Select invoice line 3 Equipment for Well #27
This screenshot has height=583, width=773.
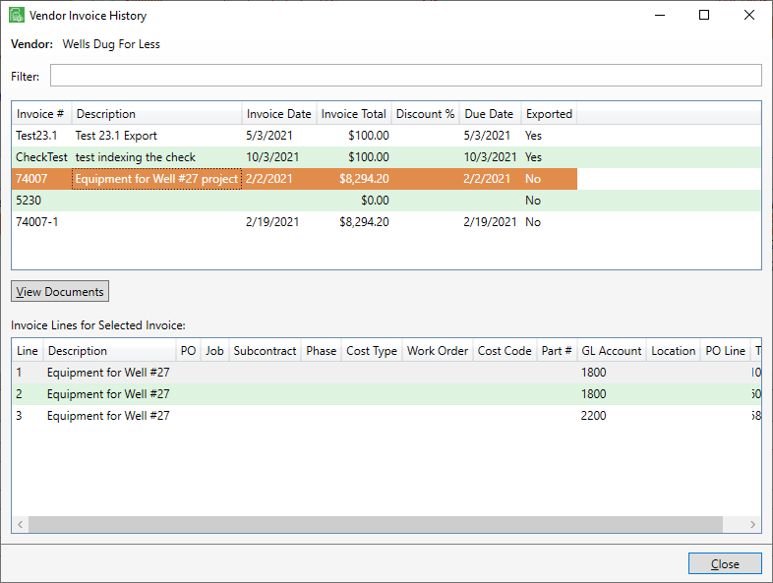386,416
